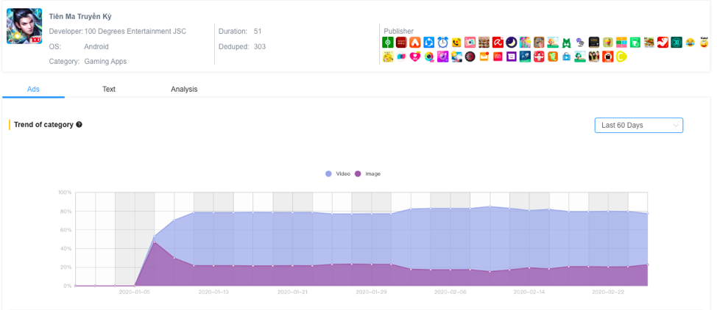The image size is (717, 310).
Task: Switch to the Ads tab
Action: 33,89
